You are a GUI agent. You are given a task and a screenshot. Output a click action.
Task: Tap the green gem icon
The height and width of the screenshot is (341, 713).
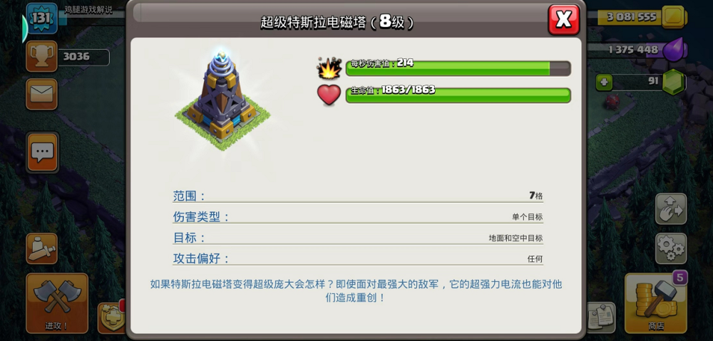click(x=674, y=82)
